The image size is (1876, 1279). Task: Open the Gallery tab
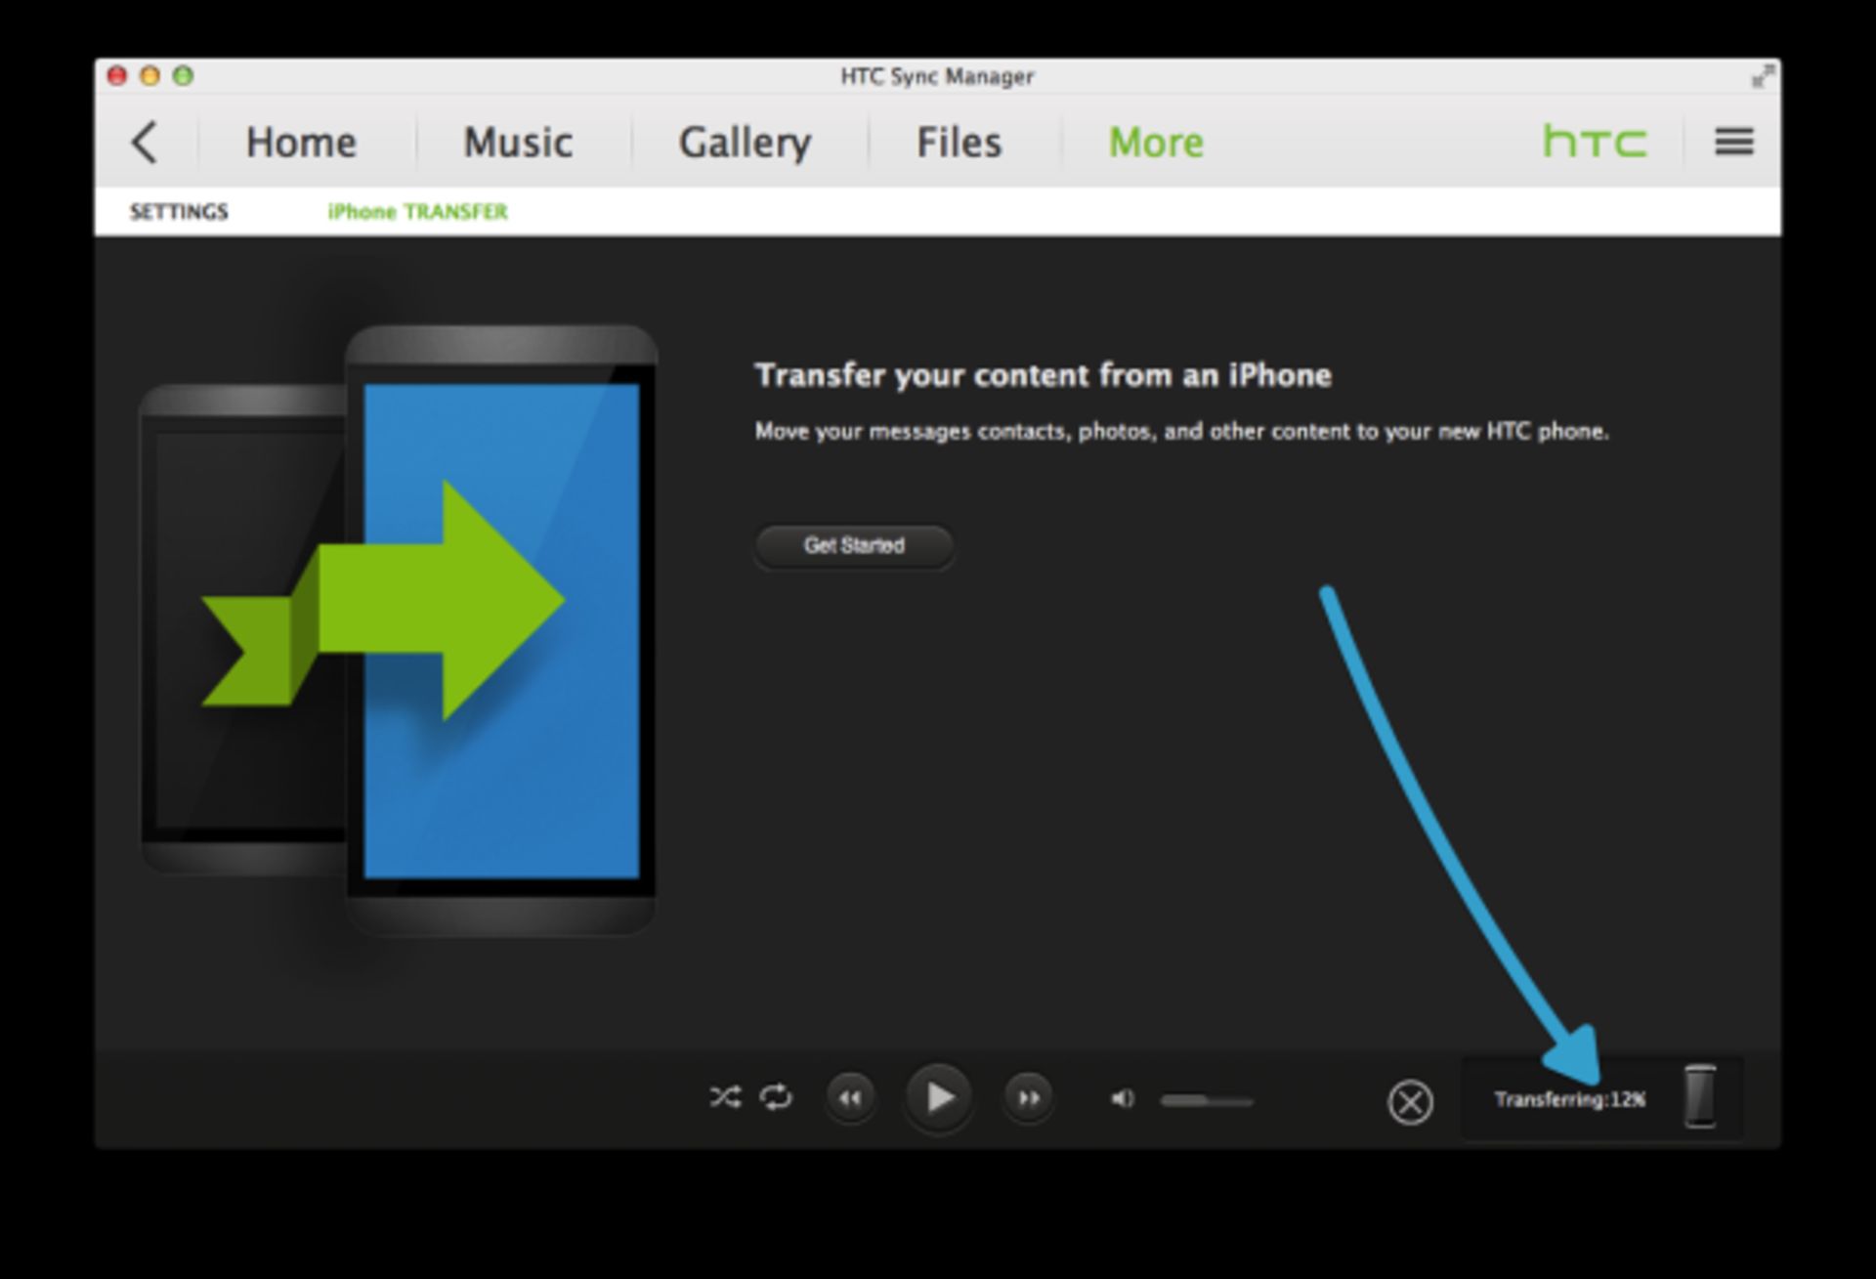click(745, 143)
